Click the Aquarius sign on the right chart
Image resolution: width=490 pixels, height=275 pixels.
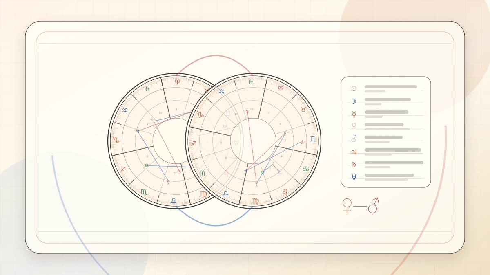click(x=221, y=91)
